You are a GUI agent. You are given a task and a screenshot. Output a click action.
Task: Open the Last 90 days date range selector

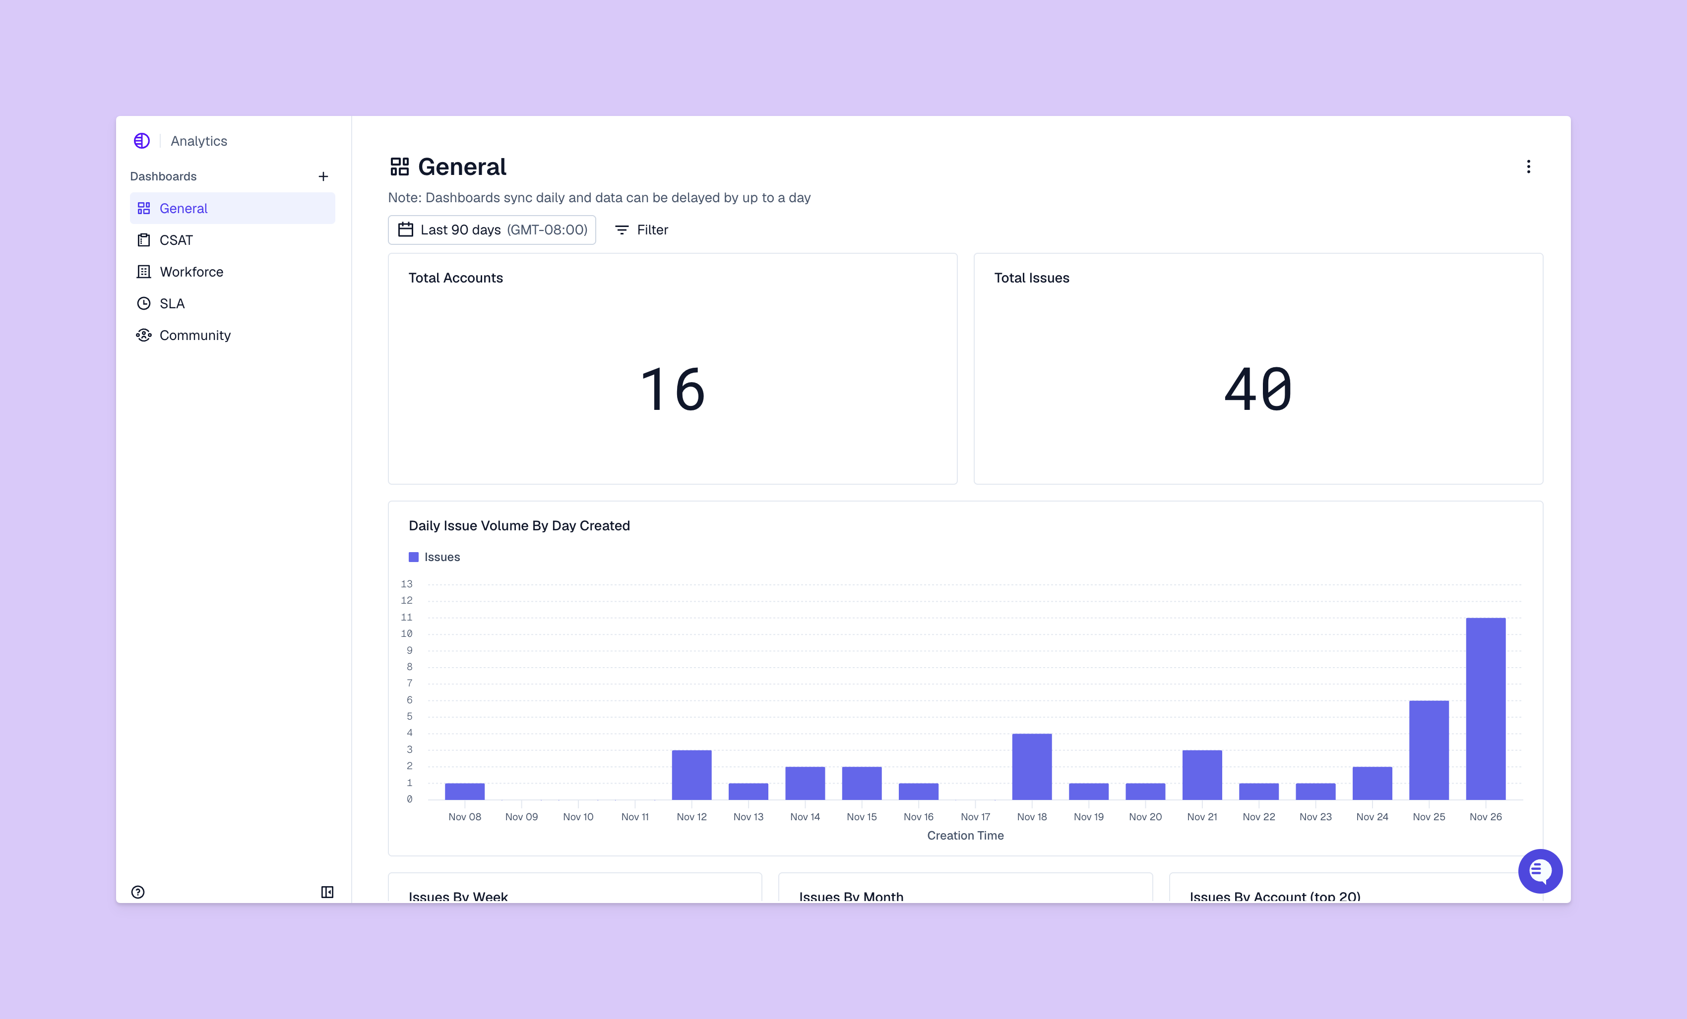pos(492,230)
